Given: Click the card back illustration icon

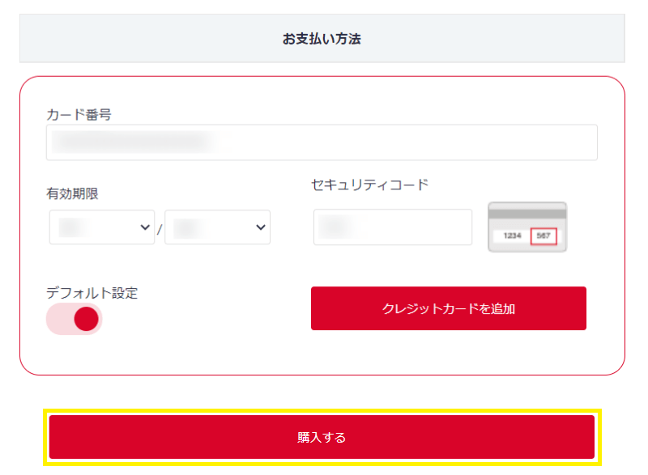Looking at the screenshot, I should (527, 227).
